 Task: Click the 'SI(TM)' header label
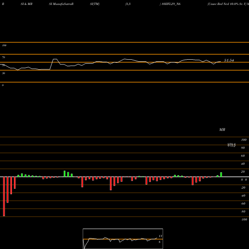coord(95,4)
